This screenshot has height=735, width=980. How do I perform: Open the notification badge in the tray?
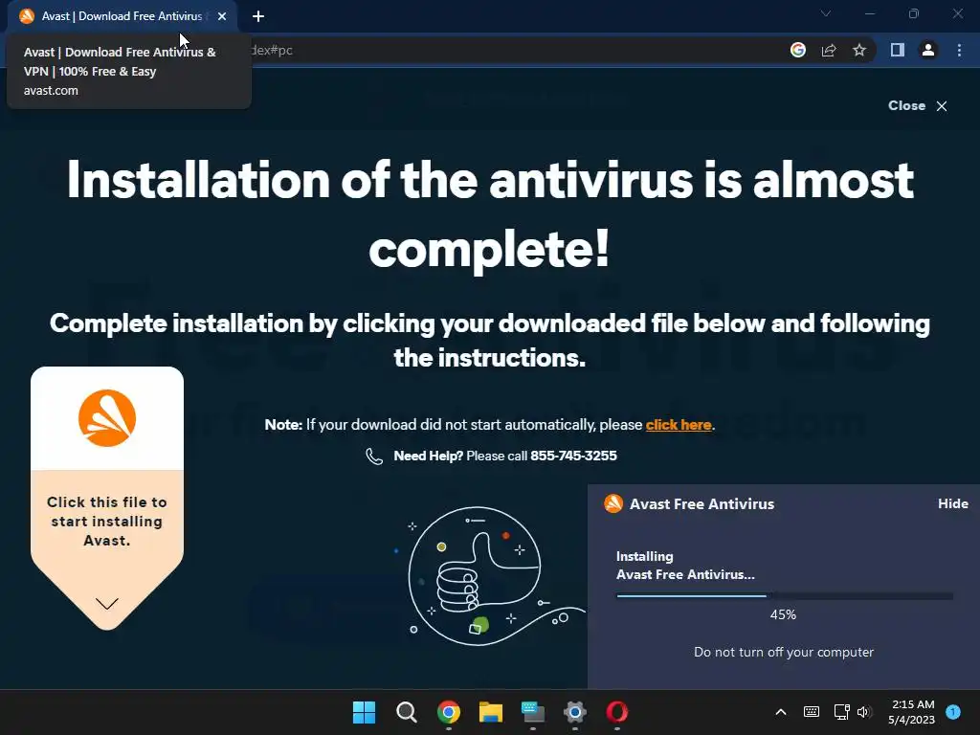(953, 711)
